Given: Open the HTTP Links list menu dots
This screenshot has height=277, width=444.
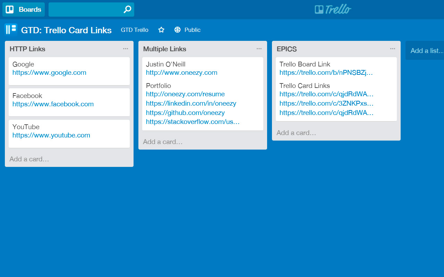Looking at the screenshot, I should pyautogui.click(x=126, y=49).
